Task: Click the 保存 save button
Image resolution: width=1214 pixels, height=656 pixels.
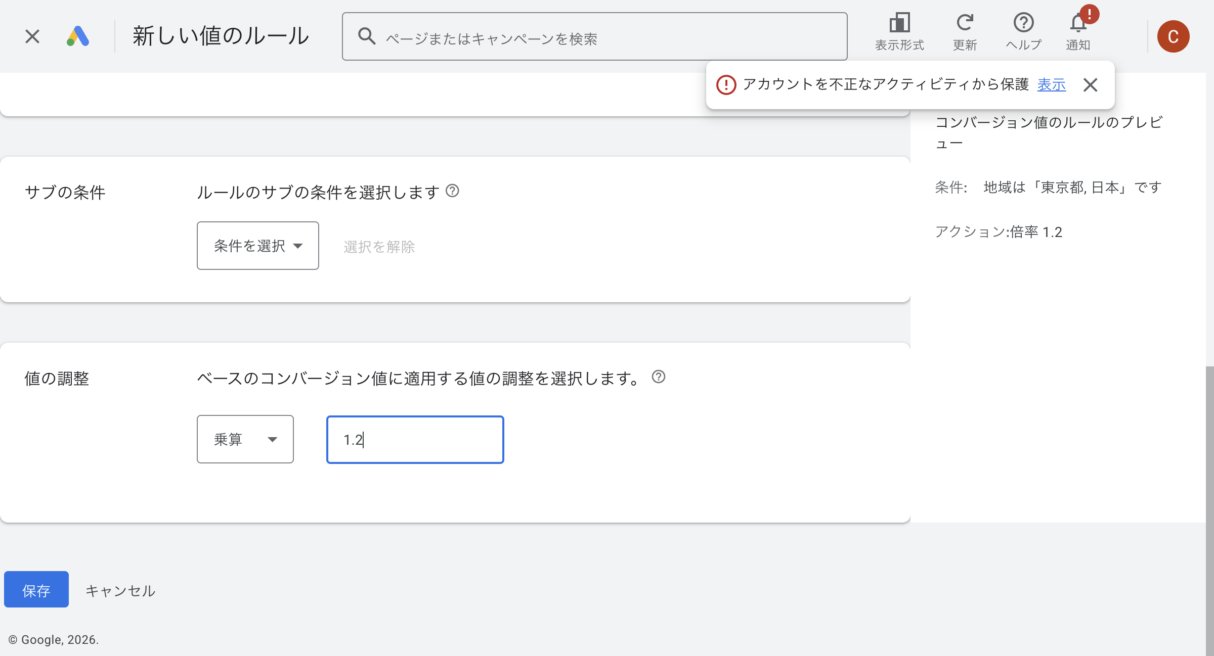Action: (36, 589)
